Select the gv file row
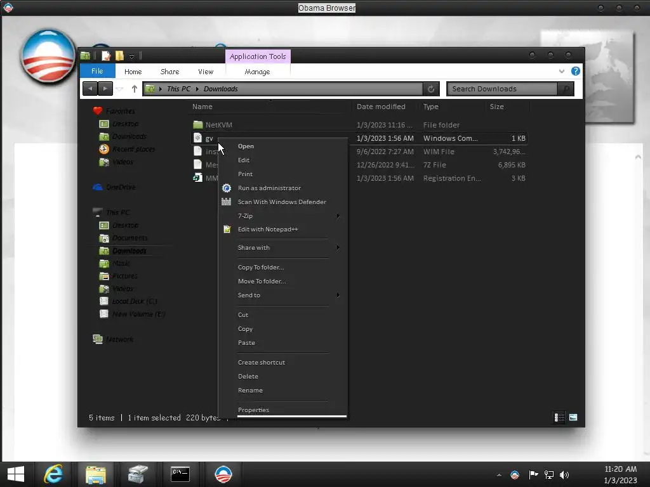The image size is (650, 487). 359,138
